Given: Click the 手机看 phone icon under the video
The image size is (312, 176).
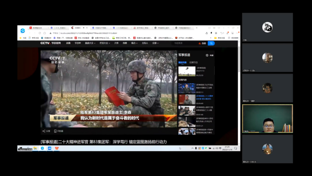Looking at the screenshot, I should pos(55,131).
